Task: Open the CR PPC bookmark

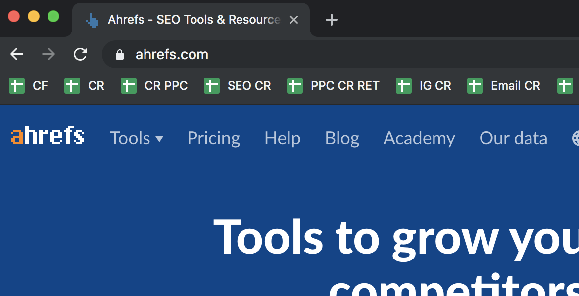Action: point(154,86)
